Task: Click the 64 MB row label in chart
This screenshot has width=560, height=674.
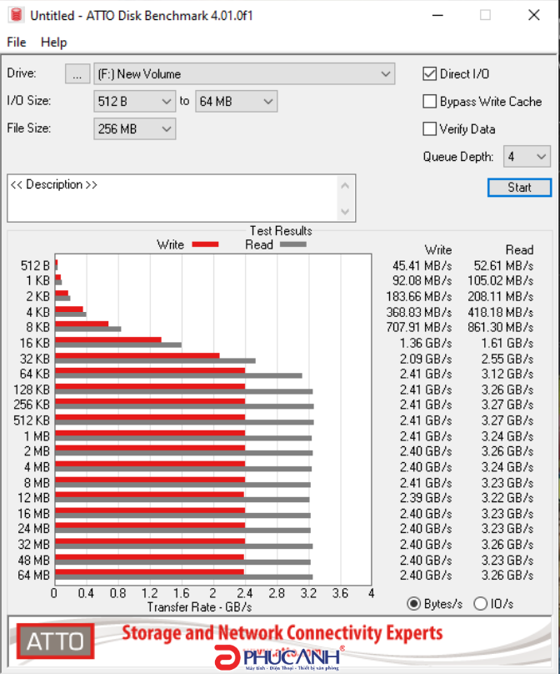Action: (34, 575)
